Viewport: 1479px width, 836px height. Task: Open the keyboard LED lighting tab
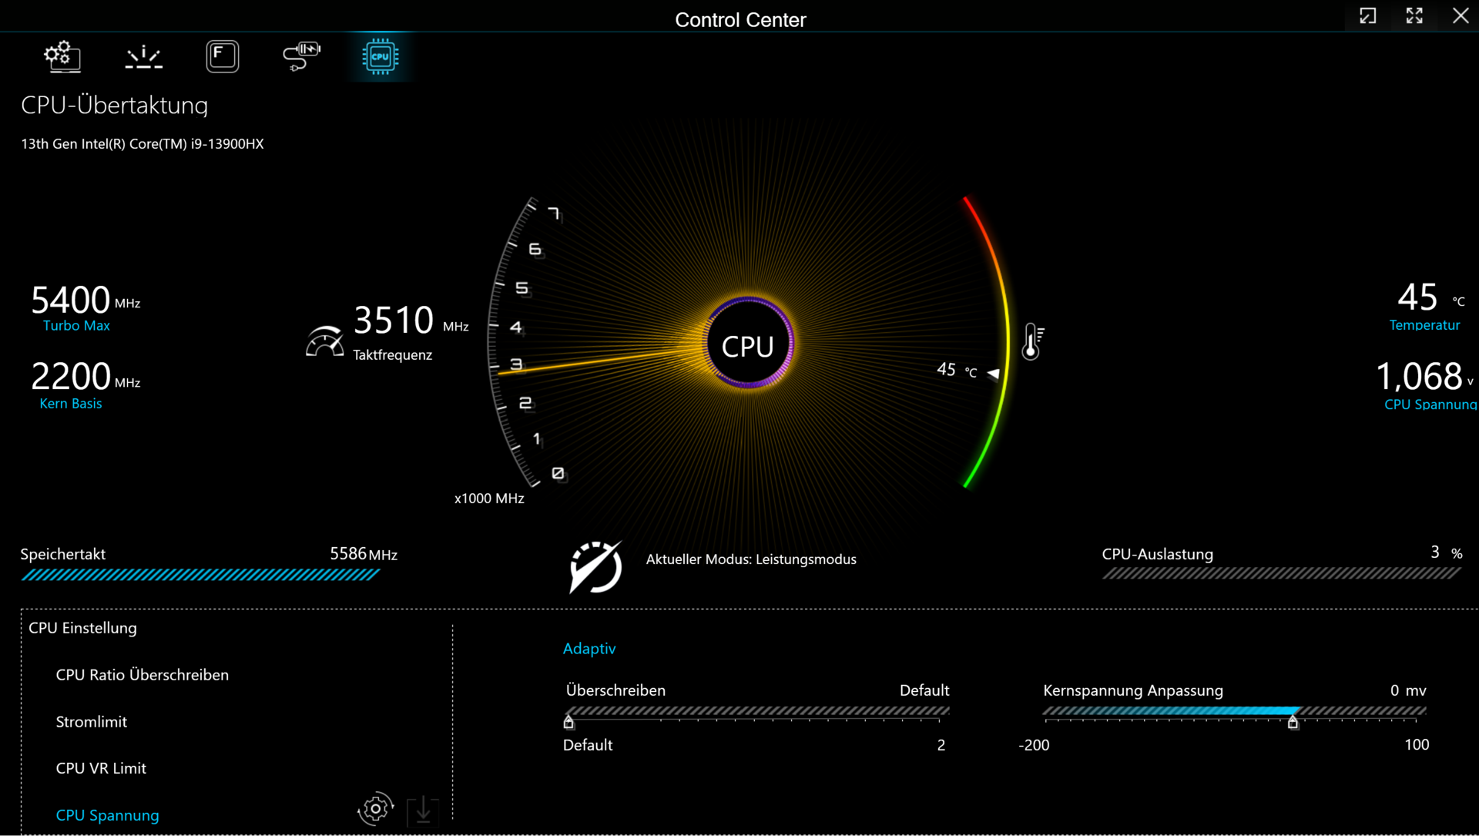(x=143, y=56)
